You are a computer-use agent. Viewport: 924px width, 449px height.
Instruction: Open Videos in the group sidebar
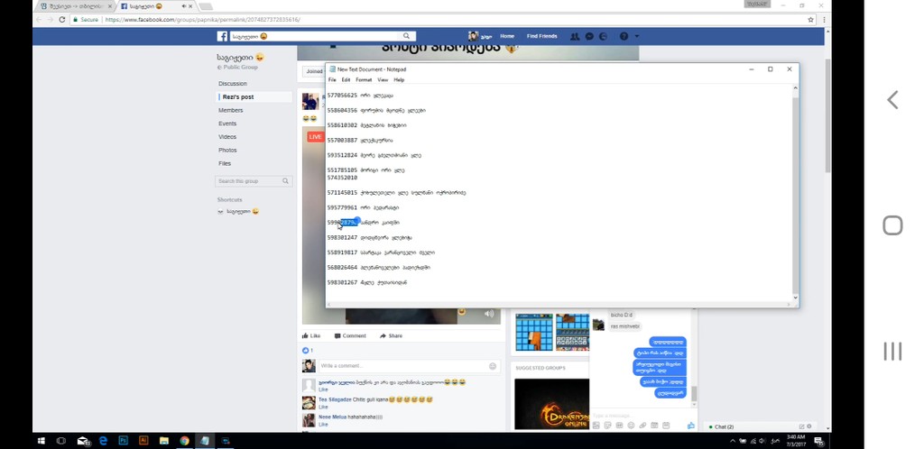[227, 137]
